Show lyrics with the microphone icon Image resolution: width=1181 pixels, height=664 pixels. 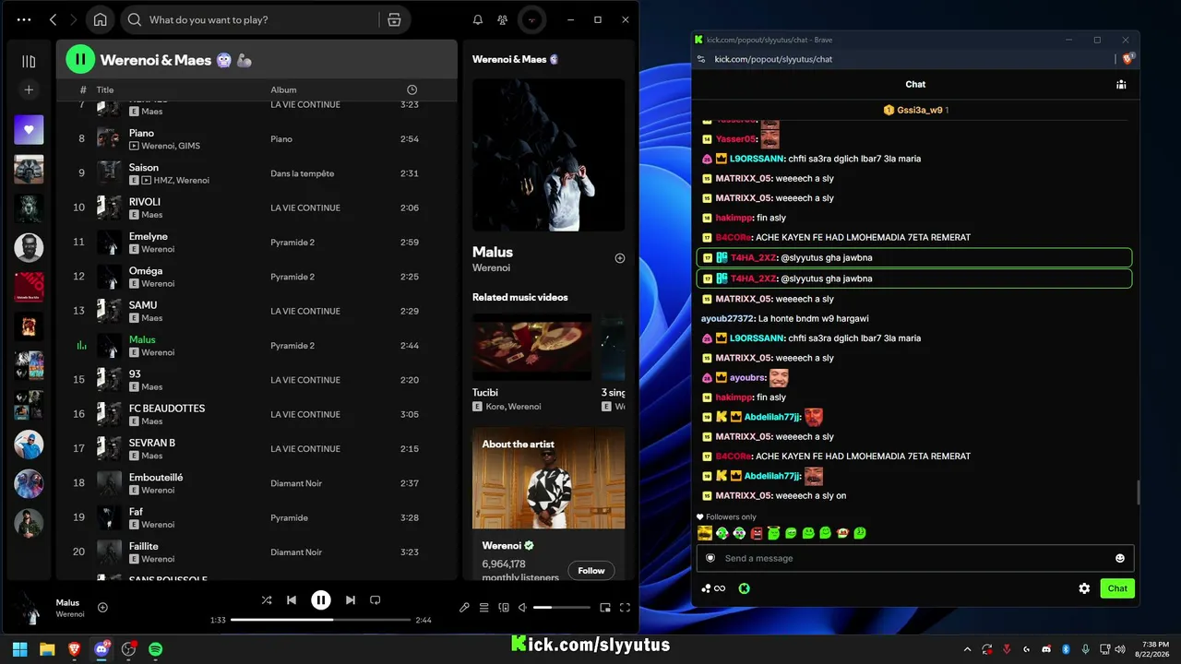(464, 608)
